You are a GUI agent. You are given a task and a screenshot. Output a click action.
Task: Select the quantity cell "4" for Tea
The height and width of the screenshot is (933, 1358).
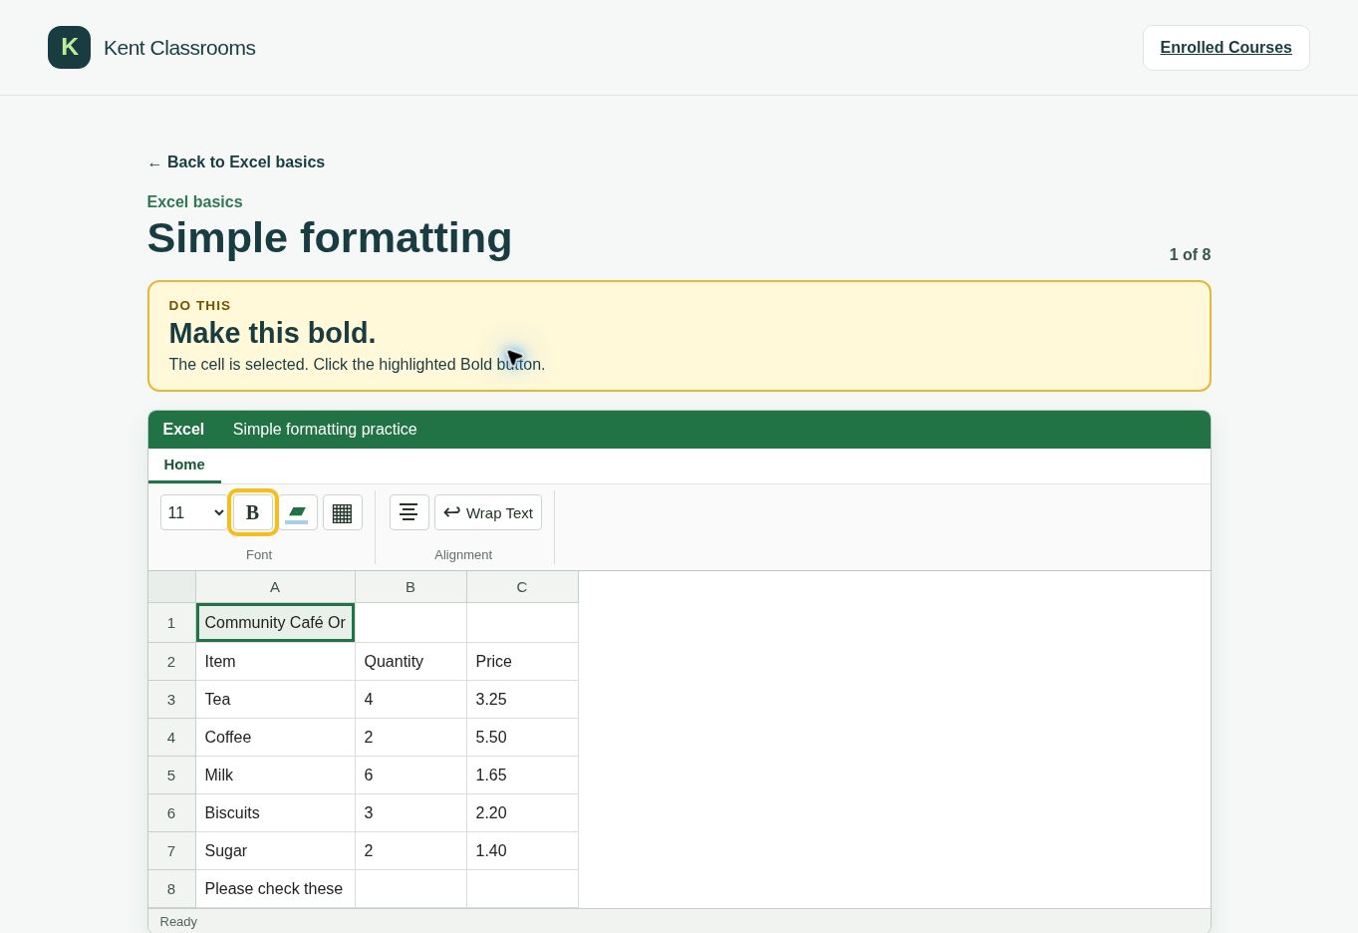tap(410, 700)
